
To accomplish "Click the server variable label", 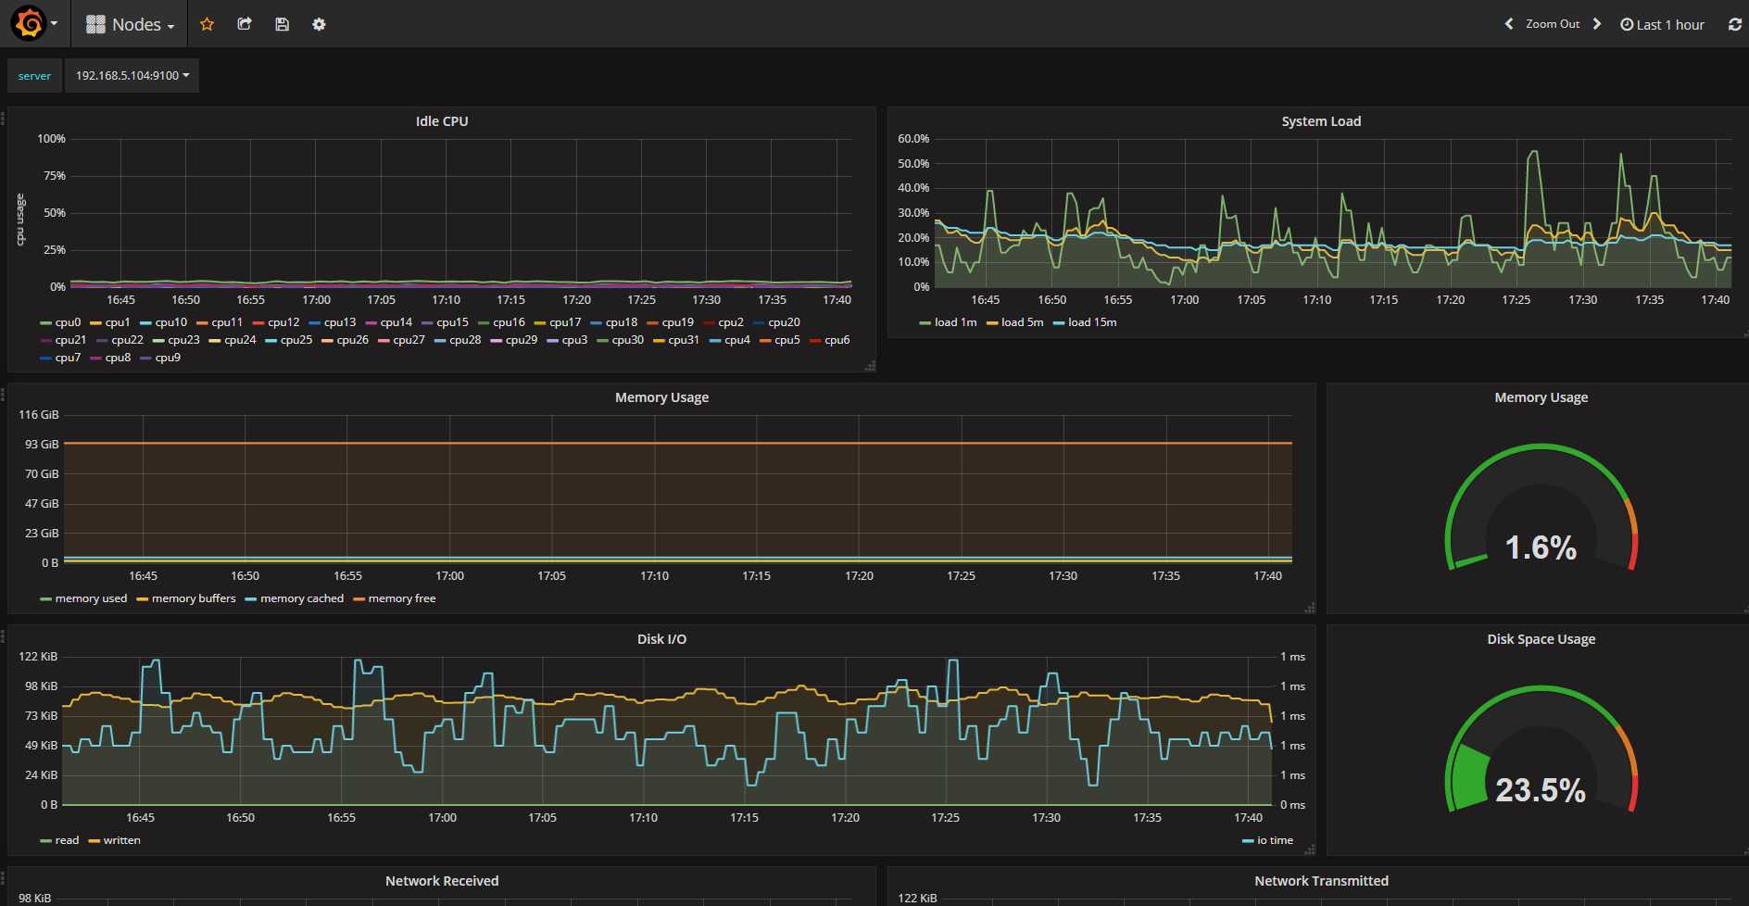I will [x=34, y=76].
